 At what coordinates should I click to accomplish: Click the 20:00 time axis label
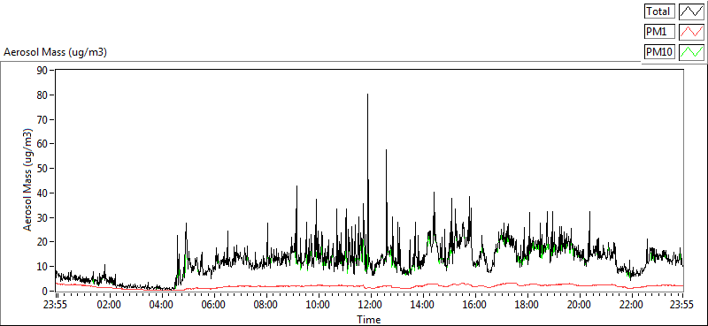pos(579,304)
